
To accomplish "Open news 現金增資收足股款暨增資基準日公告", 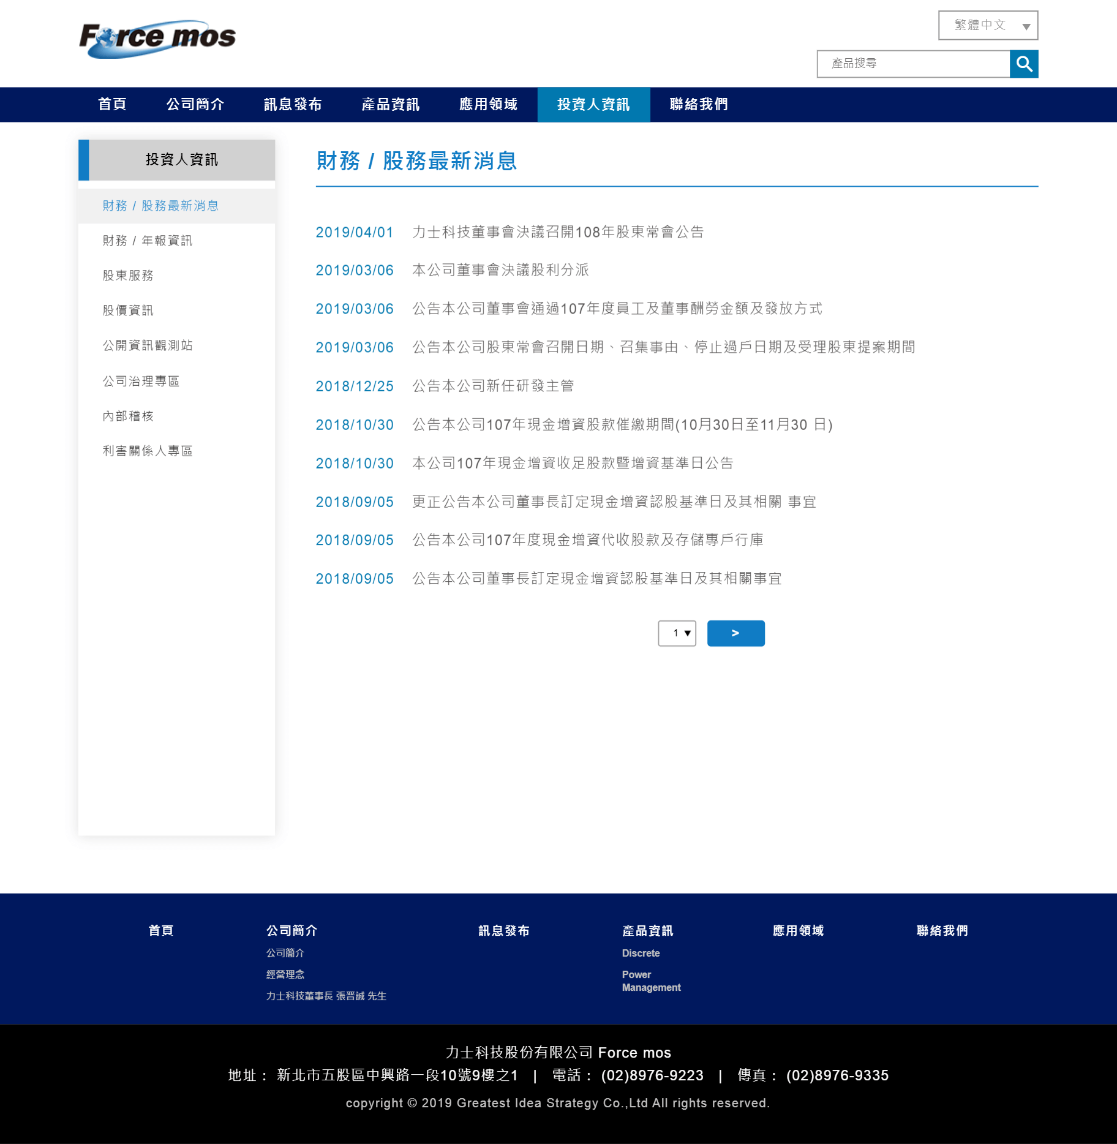I will (x=573, y=463).
